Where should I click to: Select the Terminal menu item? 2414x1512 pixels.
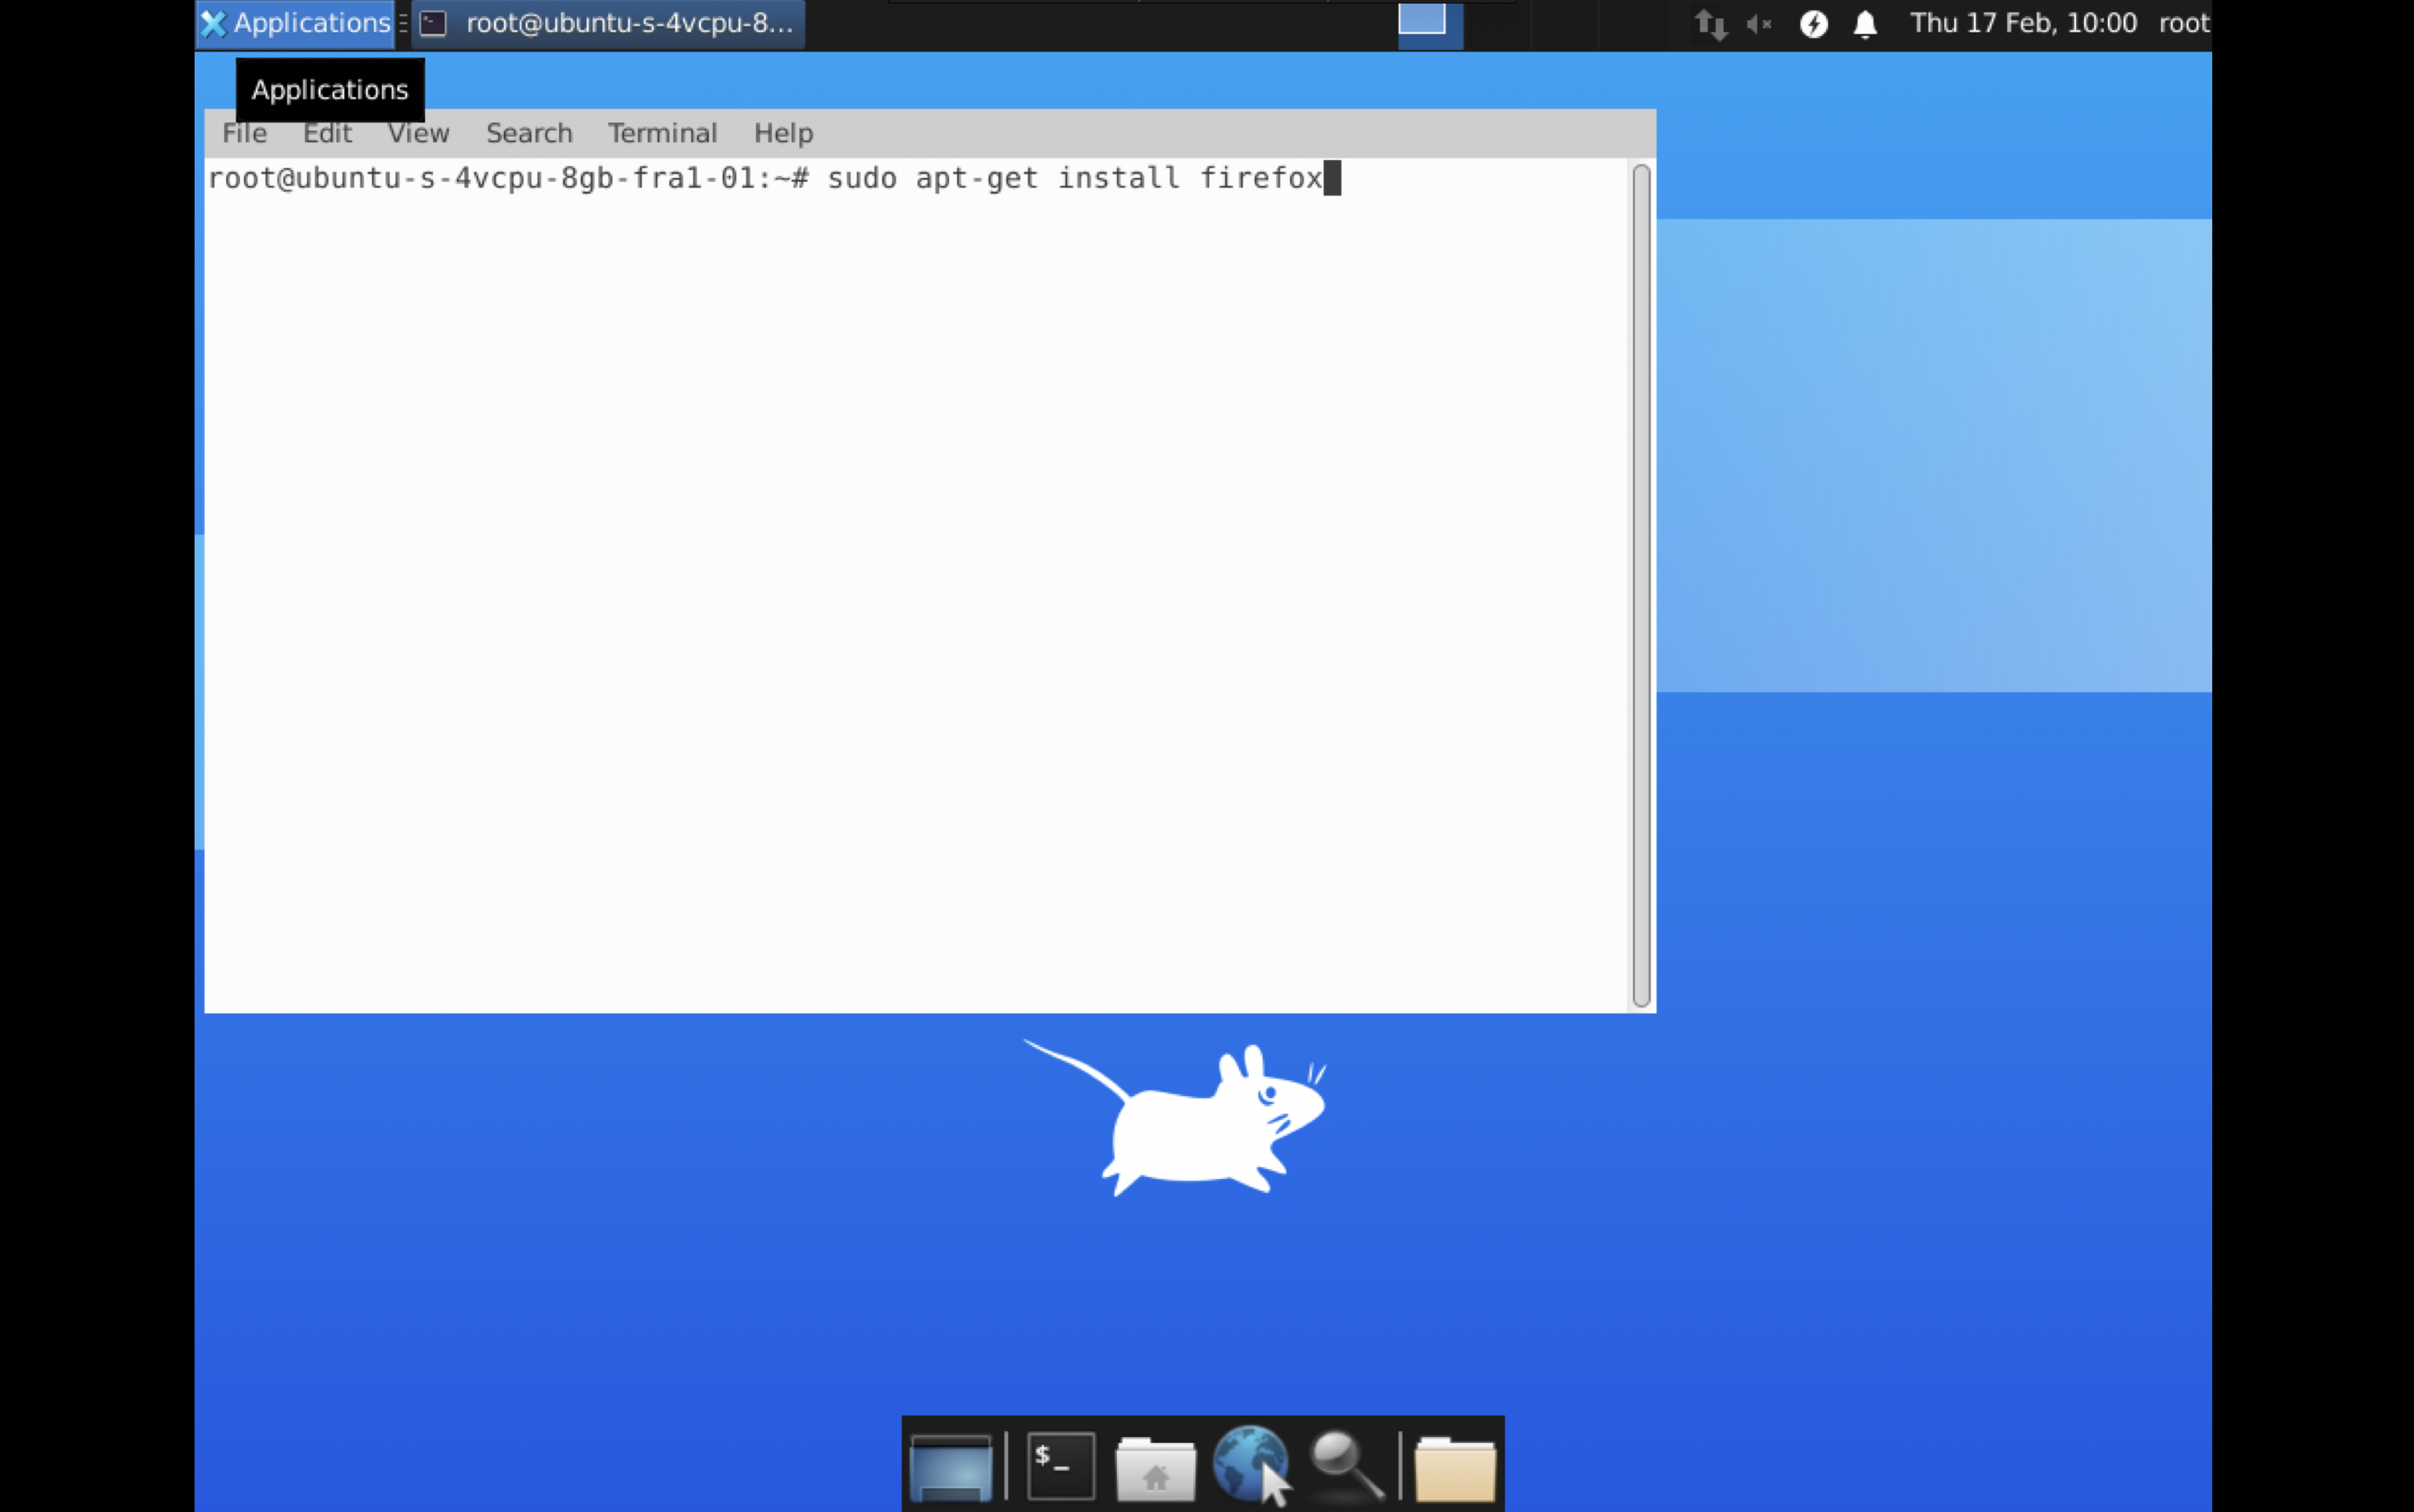point(662,133)
